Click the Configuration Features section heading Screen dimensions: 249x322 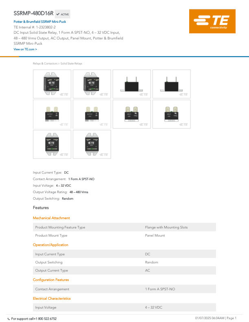point(51,280)
